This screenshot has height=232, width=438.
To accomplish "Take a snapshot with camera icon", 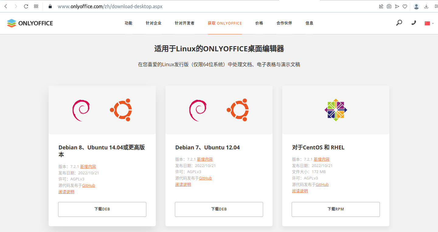I will 389,6.
